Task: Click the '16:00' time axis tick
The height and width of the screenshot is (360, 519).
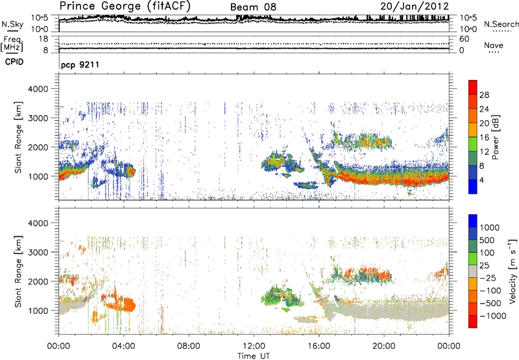Action: [319, 346]
